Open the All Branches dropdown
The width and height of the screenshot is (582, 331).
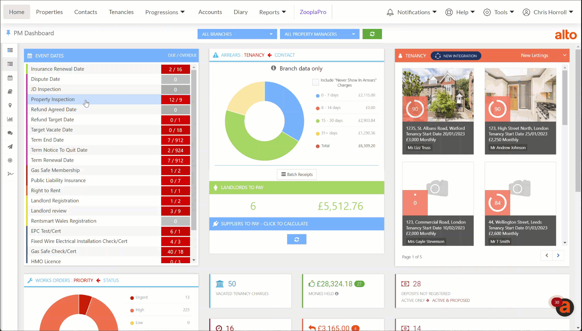point(237,34)
